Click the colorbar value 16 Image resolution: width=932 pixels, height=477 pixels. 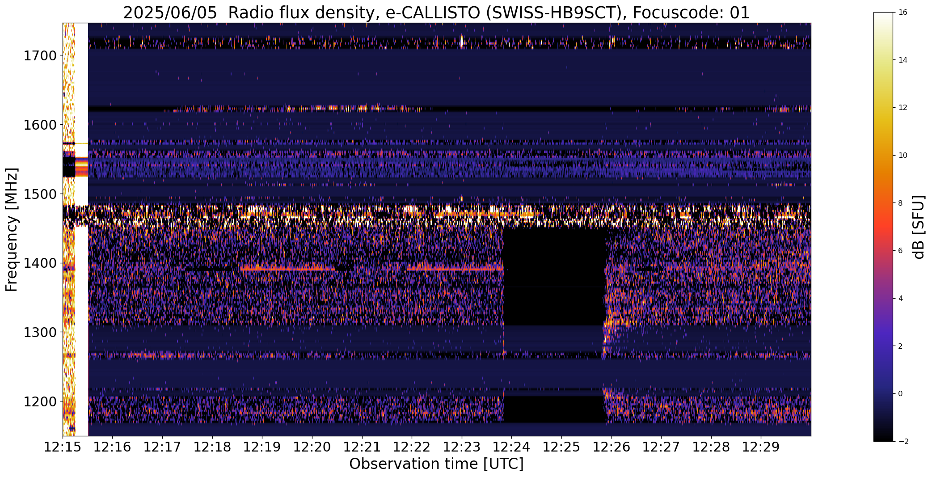[x=902, y=13]
